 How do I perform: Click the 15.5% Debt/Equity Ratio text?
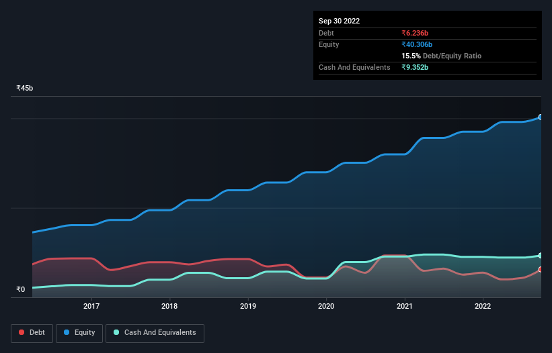pos(442,56)
